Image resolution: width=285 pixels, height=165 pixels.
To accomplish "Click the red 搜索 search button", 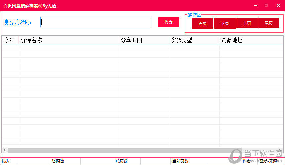I will tap(169, 22).
